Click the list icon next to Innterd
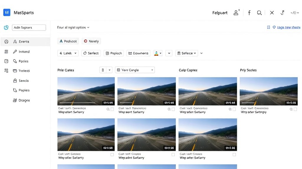Viewport: 302px width, 169px height. [x=6, y=52]
